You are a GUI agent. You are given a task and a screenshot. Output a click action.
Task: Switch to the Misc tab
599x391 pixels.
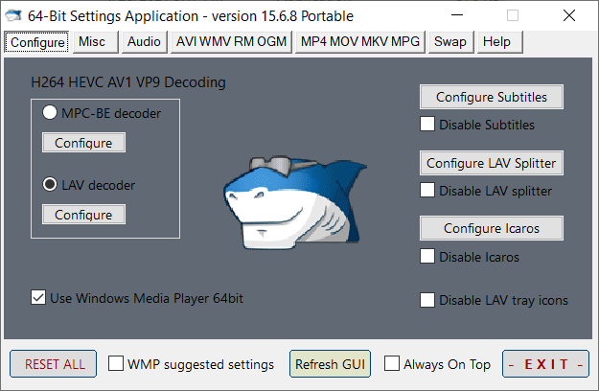click(93, 42)
